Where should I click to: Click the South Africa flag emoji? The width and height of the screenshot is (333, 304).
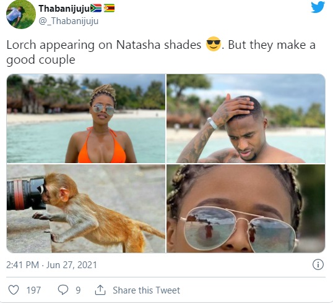pyautogui.click(x=96, y=9)
